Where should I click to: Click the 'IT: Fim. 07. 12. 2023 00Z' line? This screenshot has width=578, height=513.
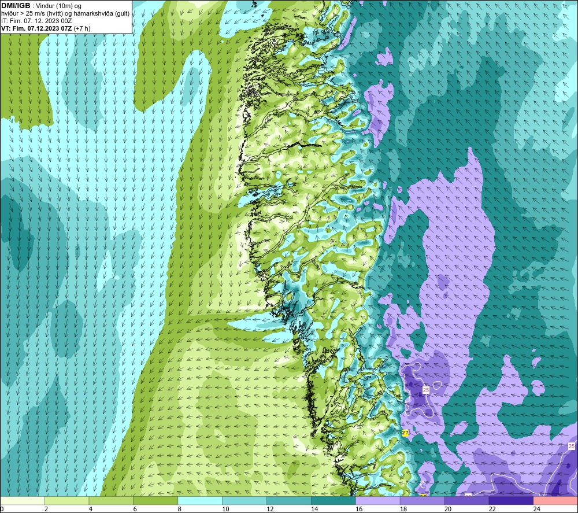(x=36, y=21)
